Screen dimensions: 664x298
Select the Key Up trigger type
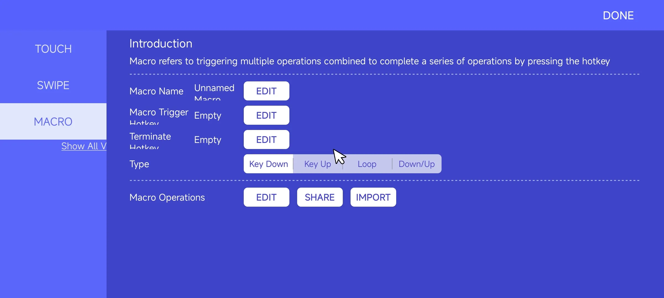coord(318,163)
